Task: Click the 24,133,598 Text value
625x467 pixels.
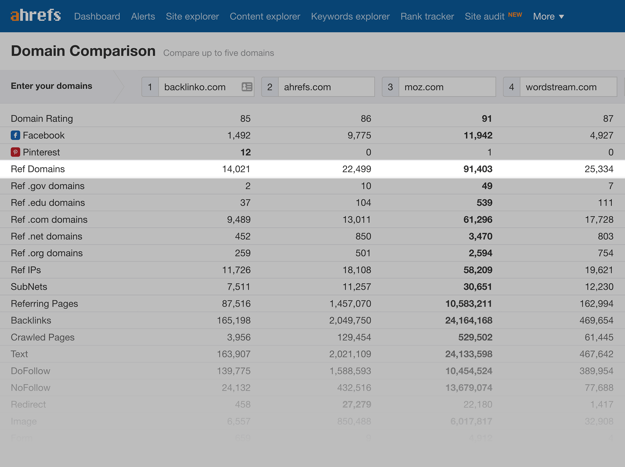Action: point(469,354)
